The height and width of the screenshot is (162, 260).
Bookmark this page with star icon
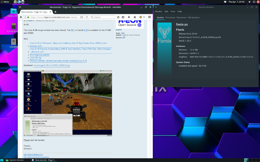tap(118, 17)
